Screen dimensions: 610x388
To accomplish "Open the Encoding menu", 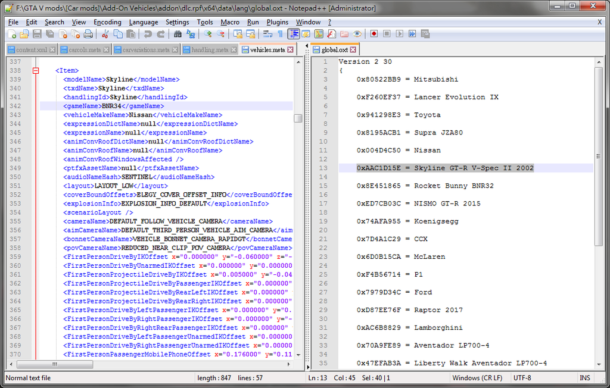I will 107,22.
